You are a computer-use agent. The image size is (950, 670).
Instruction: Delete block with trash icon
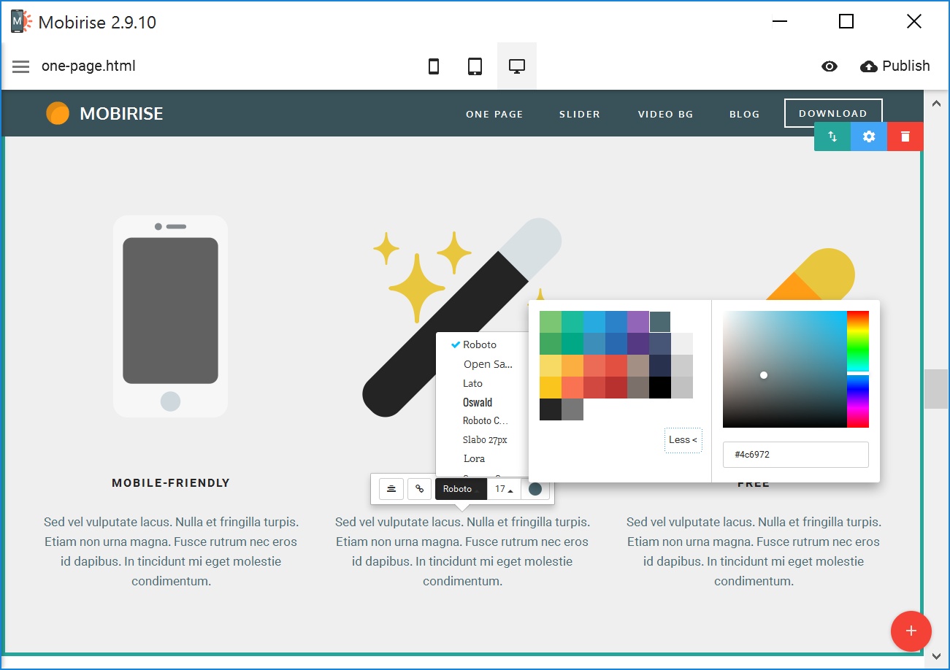coord(905,136)
